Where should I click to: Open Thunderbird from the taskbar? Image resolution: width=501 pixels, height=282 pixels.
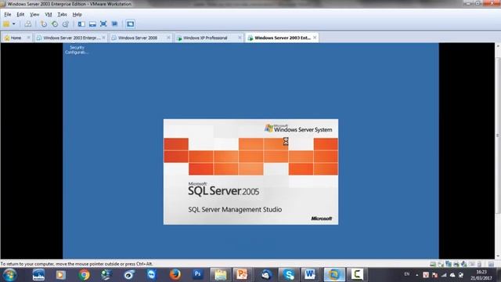pyautogui.click(x=266, y=275)
